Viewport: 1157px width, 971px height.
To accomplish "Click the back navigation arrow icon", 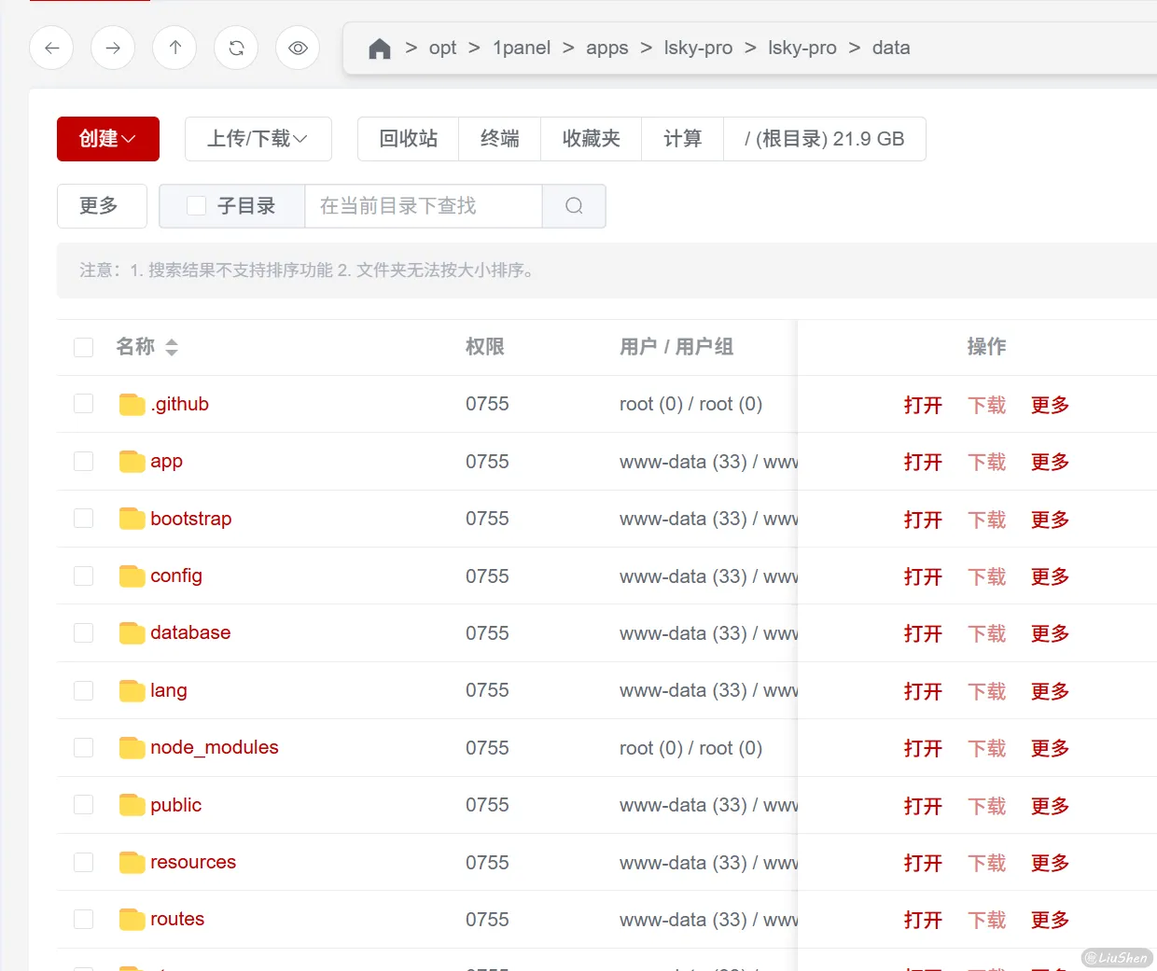I will [52, 48].
